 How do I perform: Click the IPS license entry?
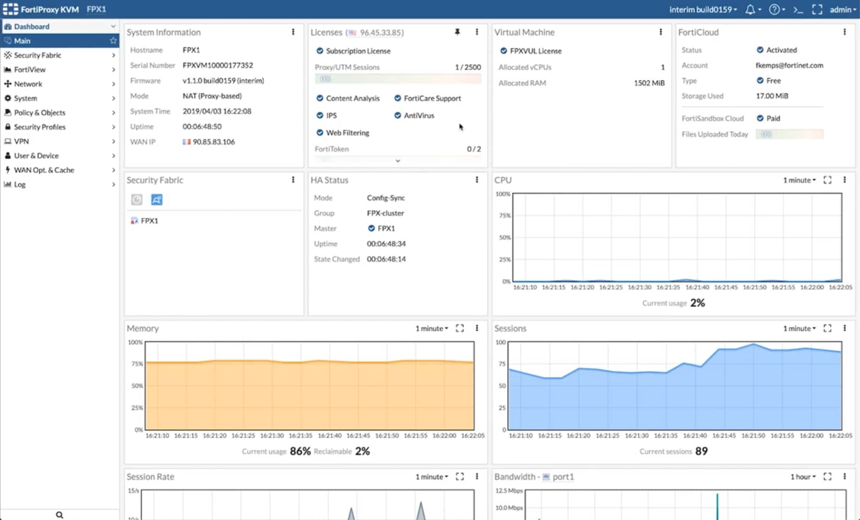(327, 116)
